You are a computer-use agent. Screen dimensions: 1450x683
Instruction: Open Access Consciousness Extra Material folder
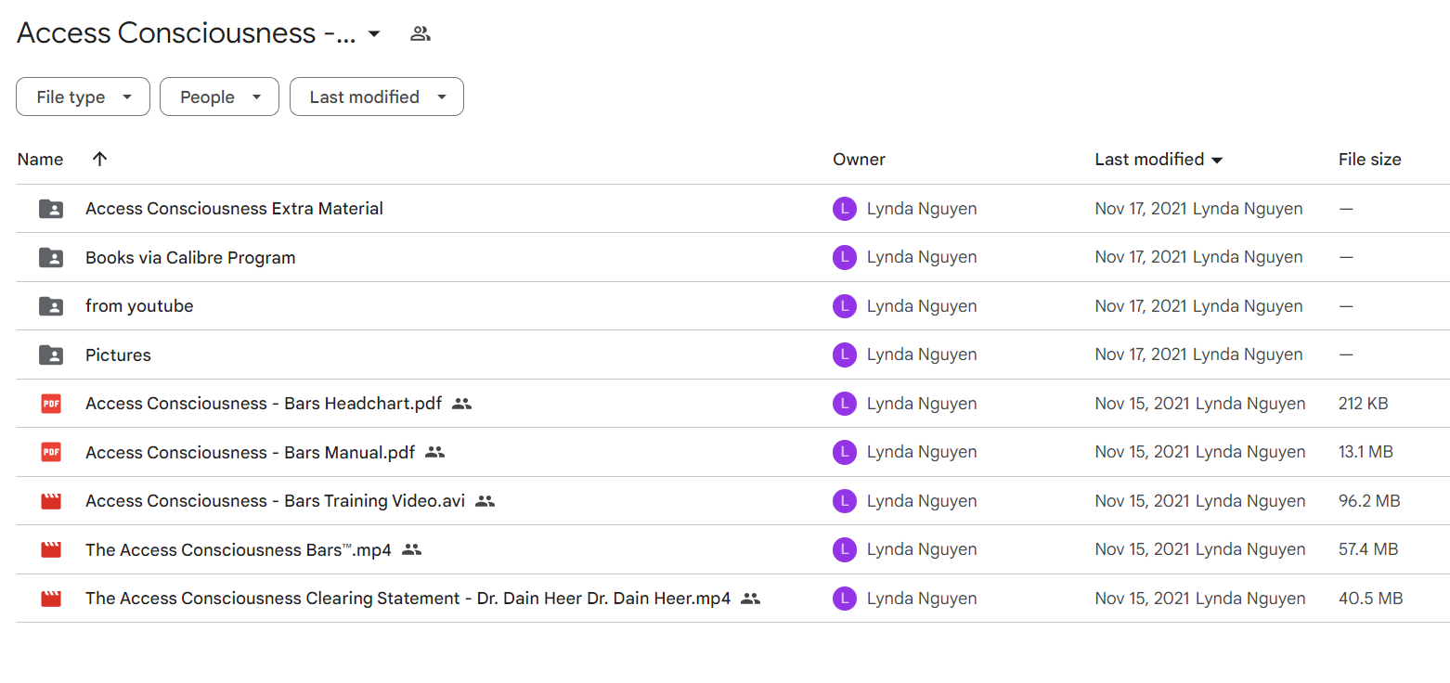pos(234,209)
